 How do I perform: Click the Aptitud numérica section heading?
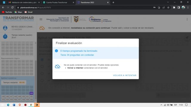(9, 78)
